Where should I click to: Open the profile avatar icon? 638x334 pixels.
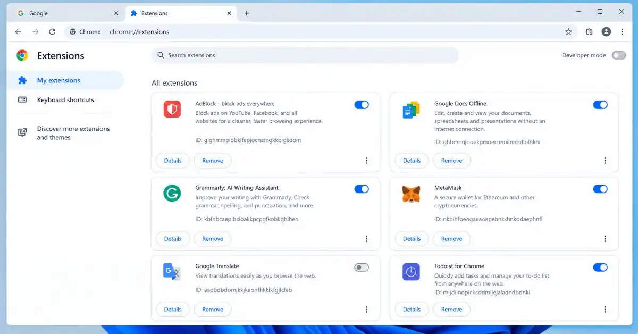point(606,32)
